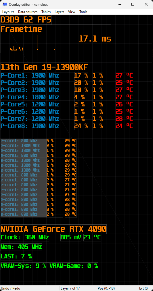This screenshot has width=153, height=291.
Task: Select the D3D9 62 FPS layer
Action: 26,20
